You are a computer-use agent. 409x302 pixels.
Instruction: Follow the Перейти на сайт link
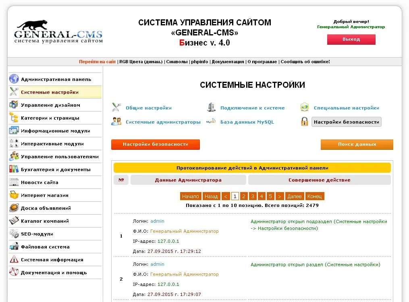[97, 62]
